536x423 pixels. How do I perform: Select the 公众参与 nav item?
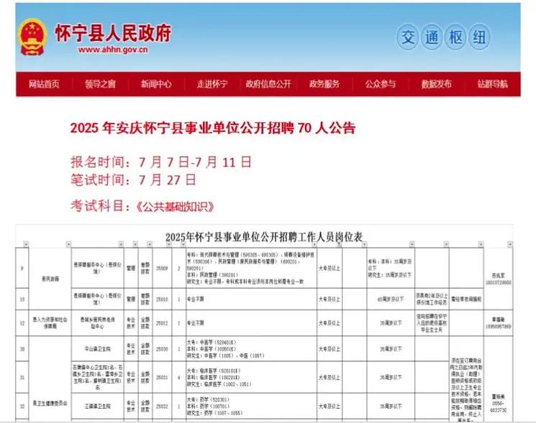point(380,84)
